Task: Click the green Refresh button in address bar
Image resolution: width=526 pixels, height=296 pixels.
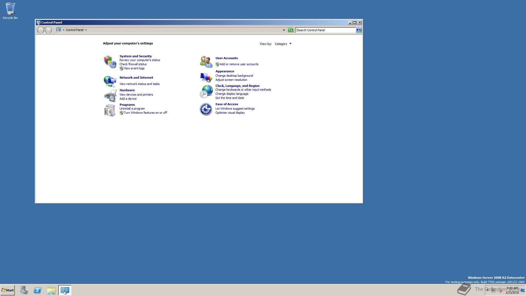Action: point(291,30)
